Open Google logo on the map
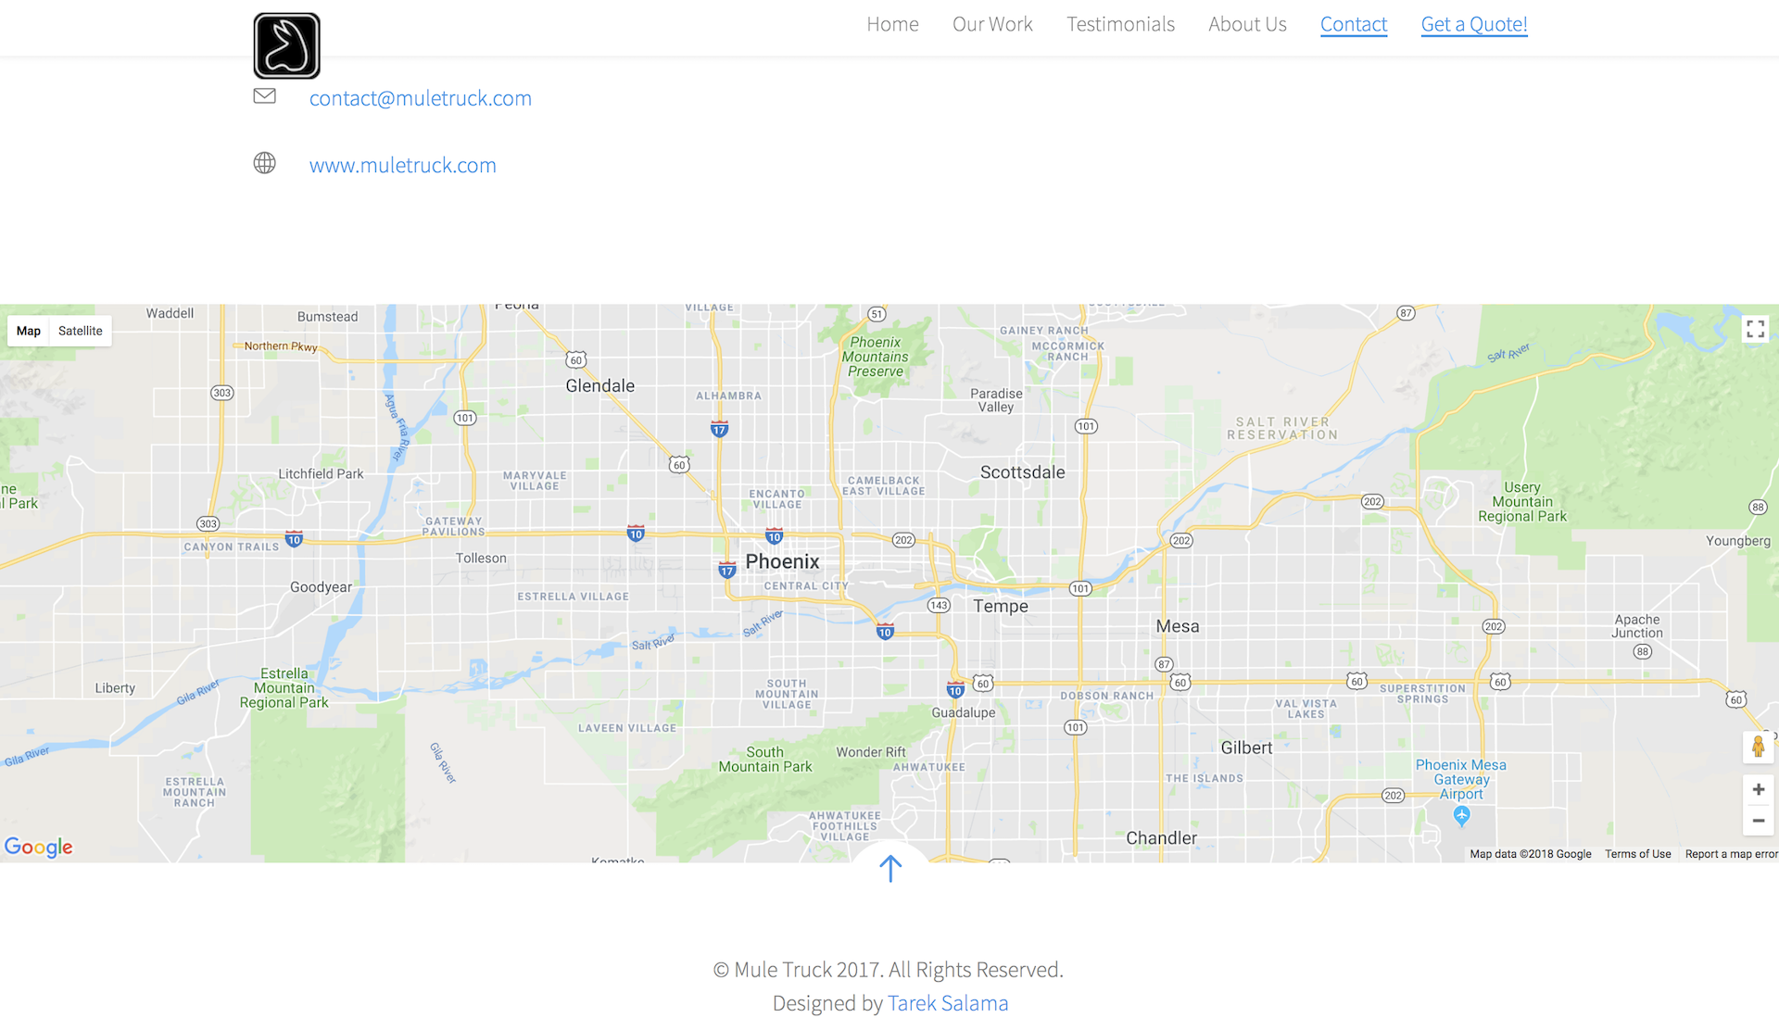This screenshot has width=1779, height=1018. click(38, 847)
